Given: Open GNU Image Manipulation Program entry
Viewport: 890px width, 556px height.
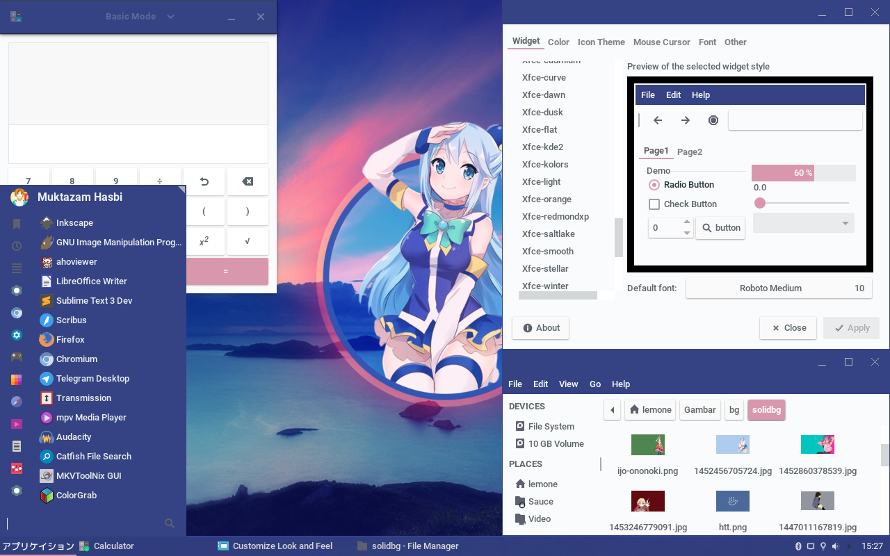Looking at the screenshot, I should point(111,243).
